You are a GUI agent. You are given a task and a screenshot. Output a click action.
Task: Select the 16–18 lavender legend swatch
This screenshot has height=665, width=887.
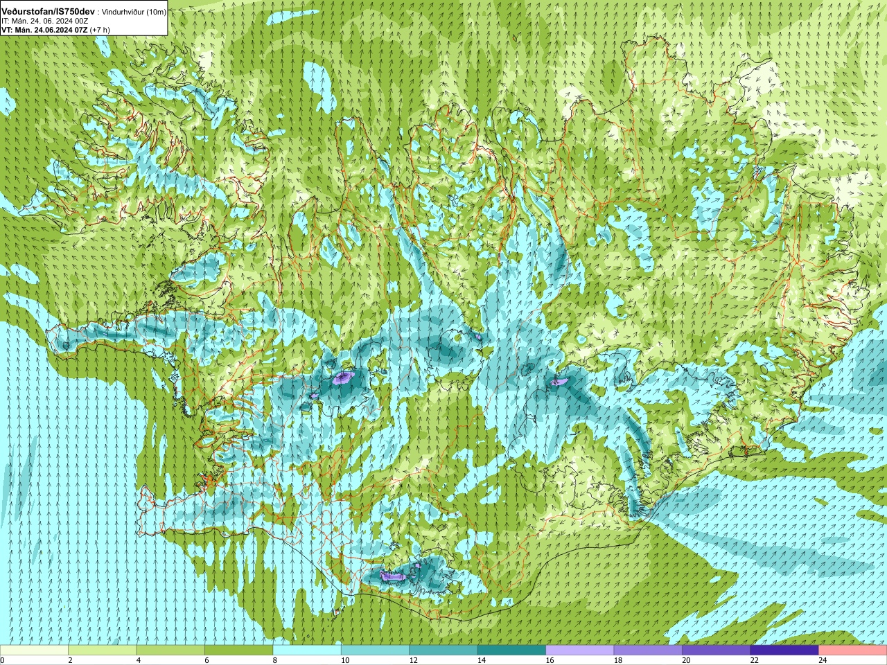[580, 650]
